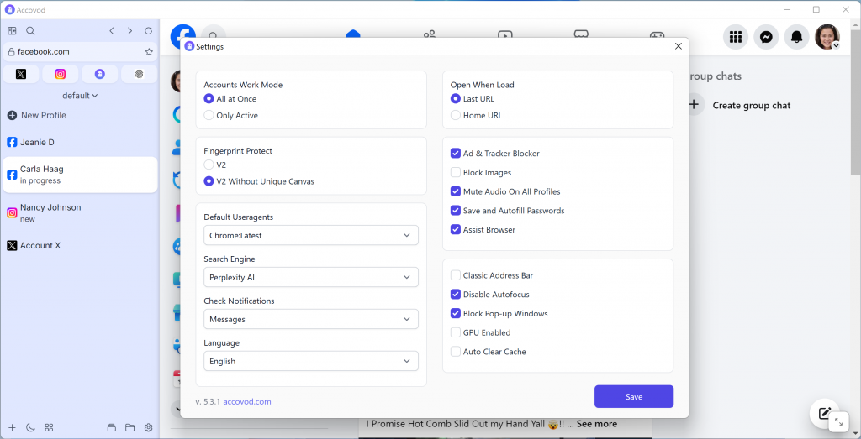861x439 pixels.
Task: Open the accovod.com link
Action: pos(246,402)
